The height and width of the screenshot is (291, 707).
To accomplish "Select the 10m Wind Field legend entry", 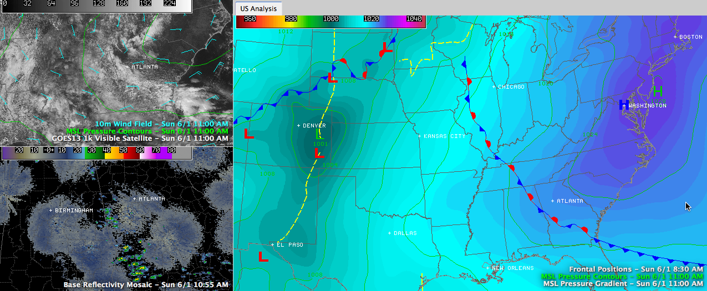I will [x=161, y=124].
